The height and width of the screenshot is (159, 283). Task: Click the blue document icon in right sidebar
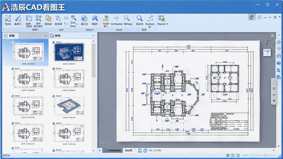tap(279, 70)
